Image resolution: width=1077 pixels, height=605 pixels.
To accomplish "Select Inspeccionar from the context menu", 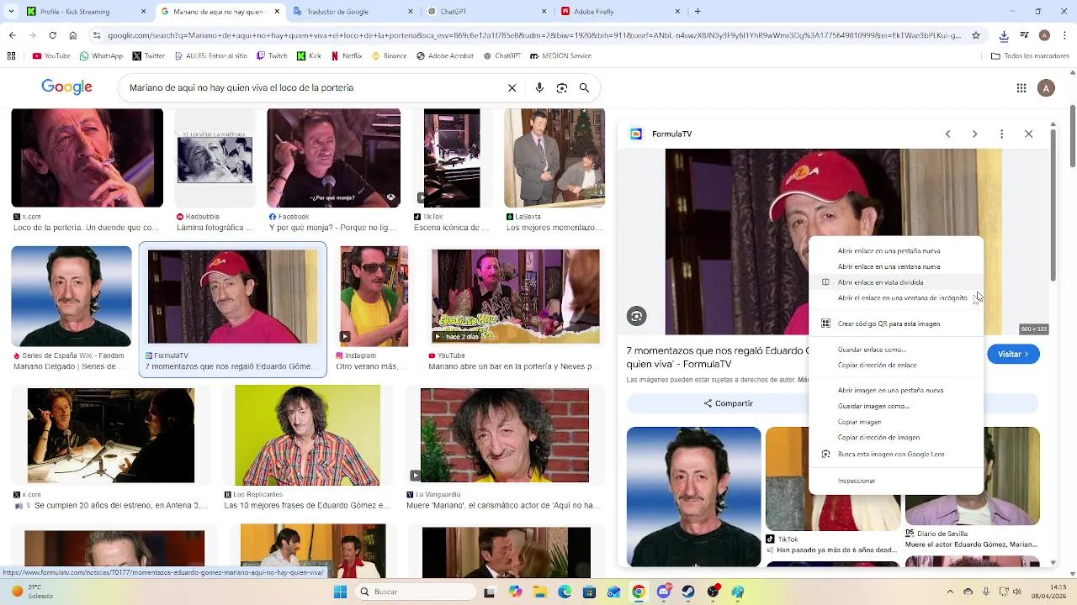I will 896,481.
